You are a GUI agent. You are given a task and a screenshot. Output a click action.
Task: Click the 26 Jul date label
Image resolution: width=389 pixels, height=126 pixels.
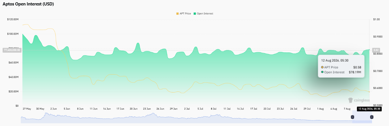[294, 109]
